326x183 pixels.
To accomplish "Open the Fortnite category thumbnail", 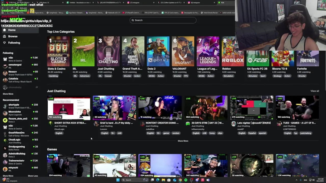I will tap(308, 58).
